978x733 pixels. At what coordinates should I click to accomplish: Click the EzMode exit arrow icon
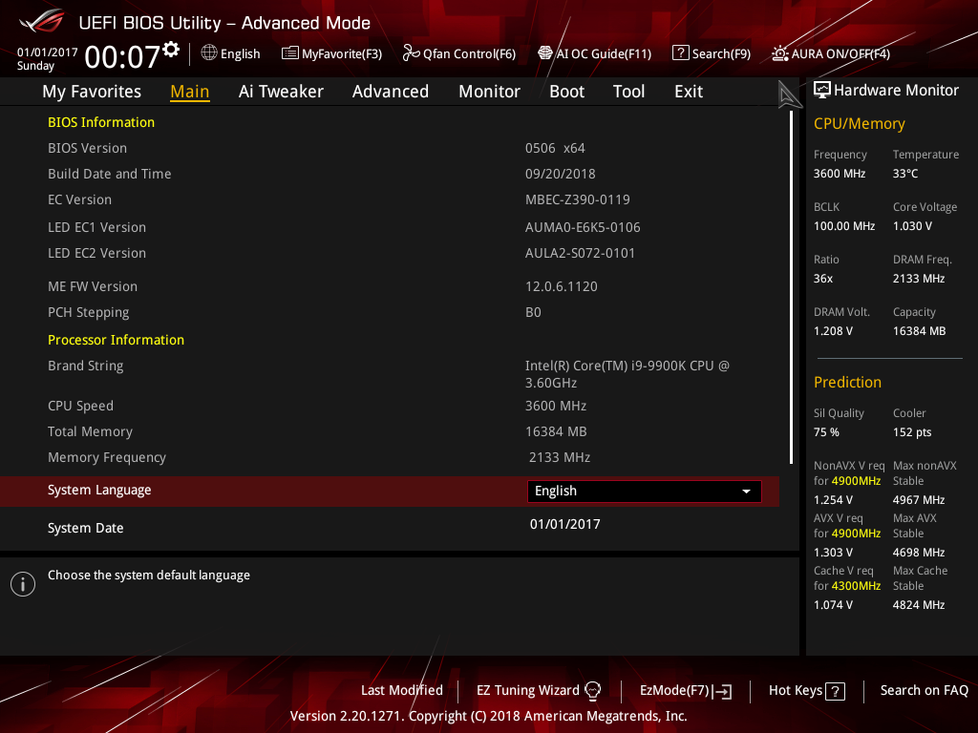(x=722, y=691)
